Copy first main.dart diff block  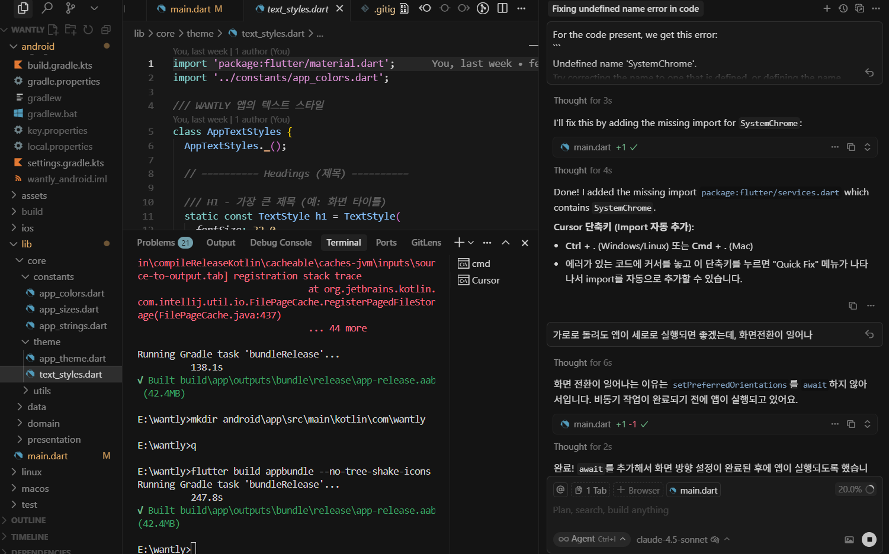(x=851, y=147)
